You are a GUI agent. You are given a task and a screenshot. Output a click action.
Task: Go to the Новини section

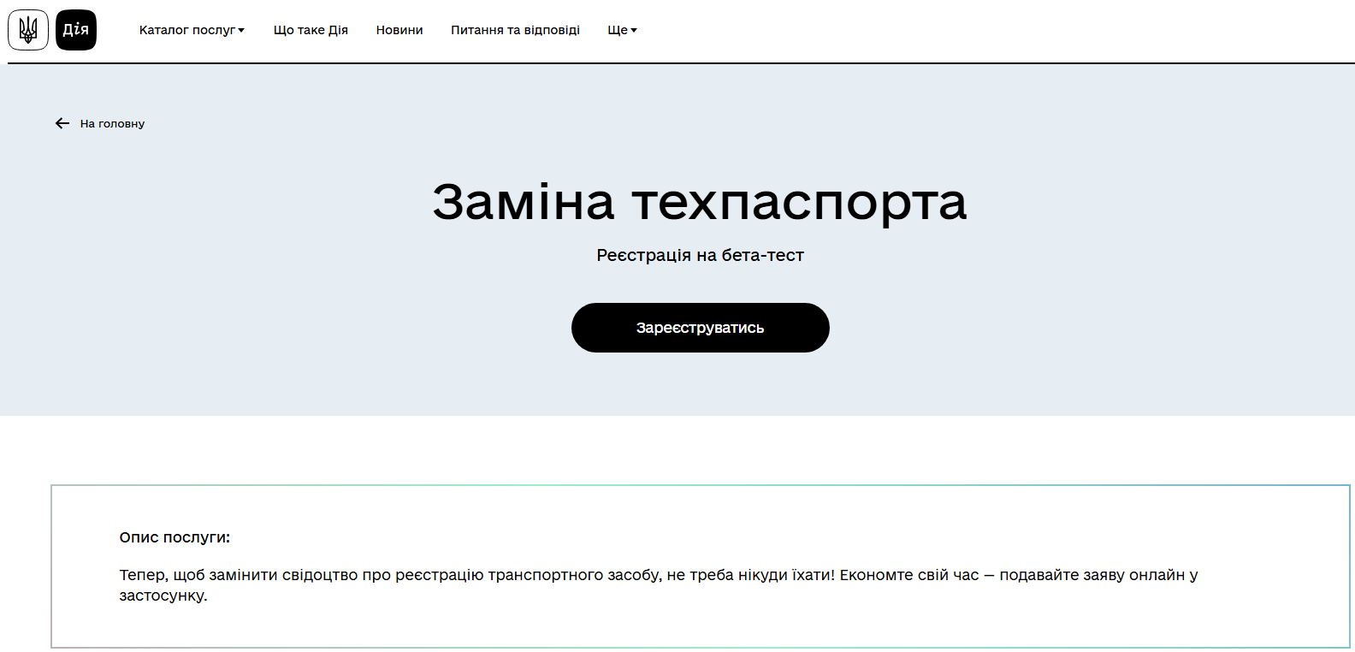tap(399, 30)
